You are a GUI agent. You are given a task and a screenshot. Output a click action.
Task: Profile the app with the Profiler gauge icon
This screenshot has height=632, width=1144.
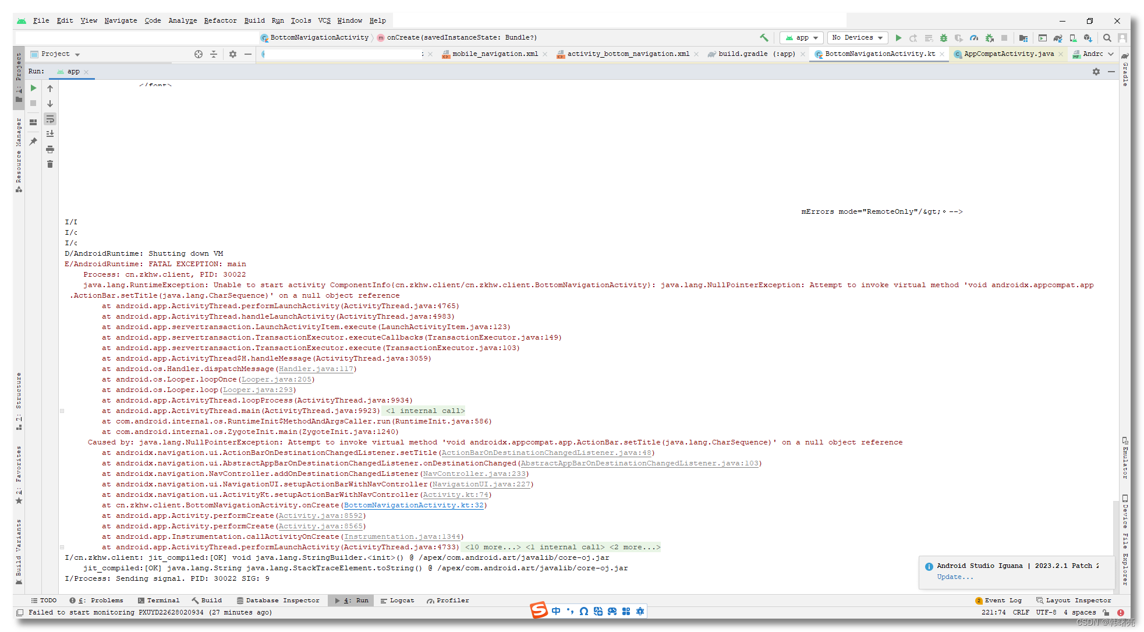[975, 38]
